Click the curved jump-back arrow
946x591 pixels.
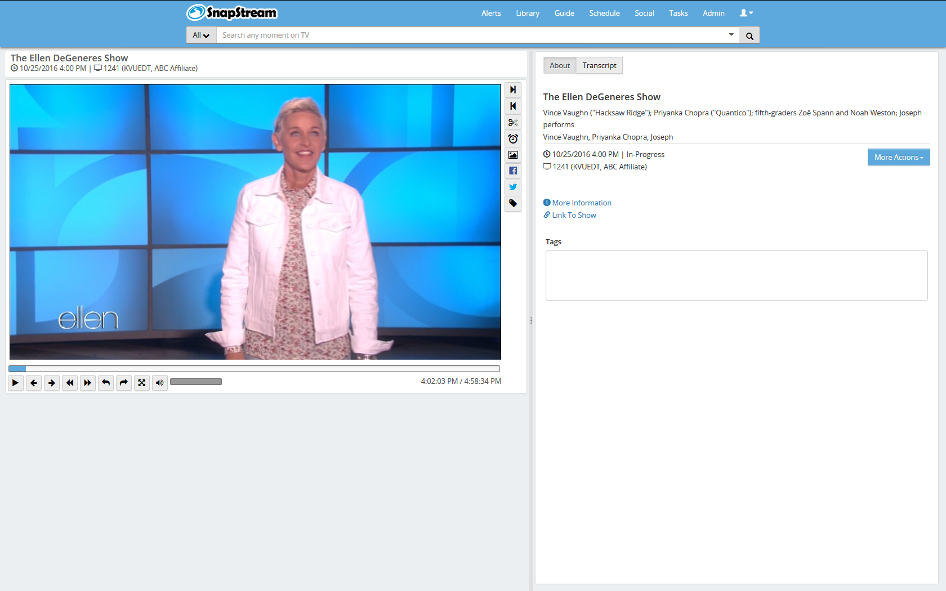pos(106,383)
